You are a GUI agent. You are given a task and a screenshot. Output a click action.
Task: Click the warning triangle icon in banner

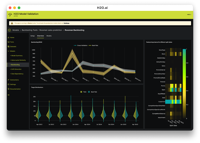click(12, 23)
